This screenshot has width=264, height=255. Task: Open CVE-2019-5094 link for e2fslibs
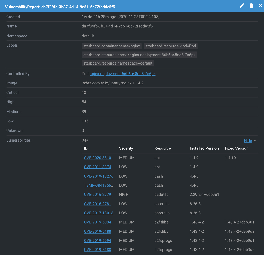[97, 222]
